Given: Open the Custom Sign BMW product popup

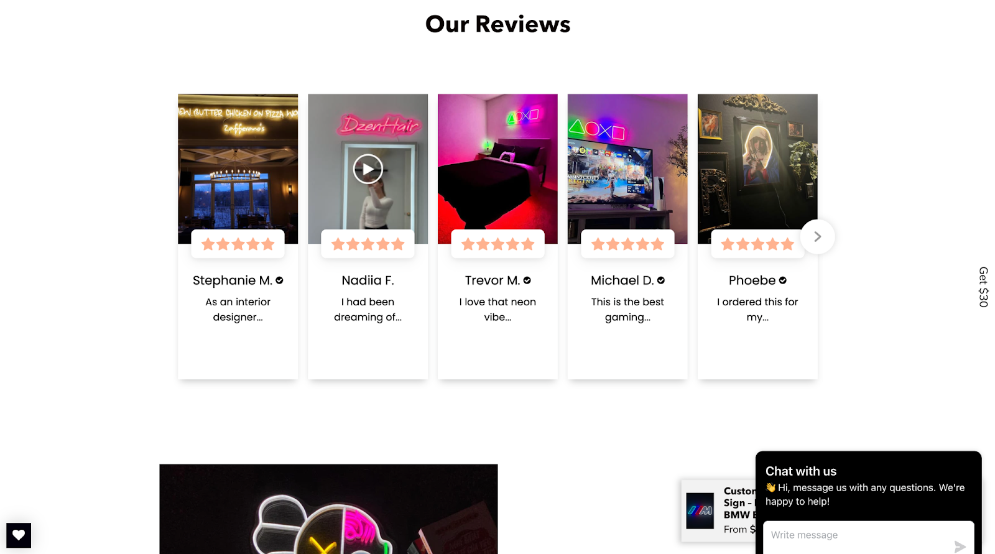Looking at the screenshot, I should (x=719, y=510).
